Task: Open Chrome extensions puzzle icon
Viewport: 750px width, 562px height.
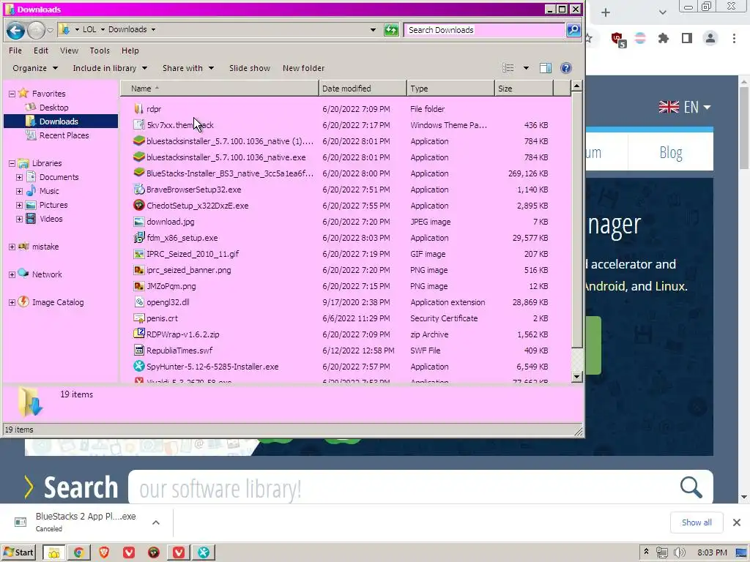Action: pos(664,38)
